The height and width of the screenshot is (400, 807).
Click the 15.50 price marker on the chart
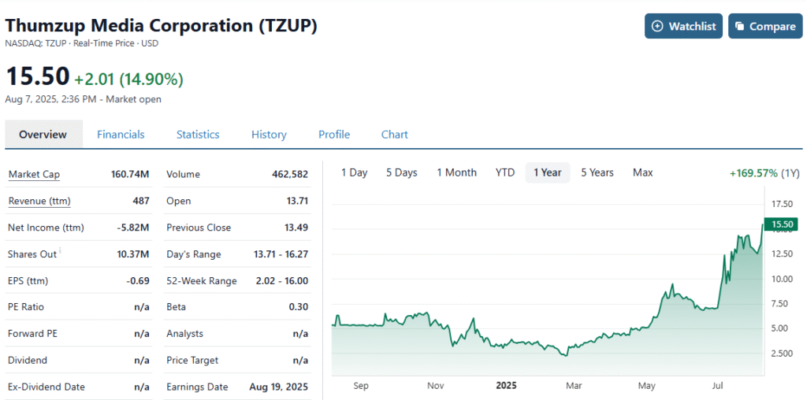(781, 224)
